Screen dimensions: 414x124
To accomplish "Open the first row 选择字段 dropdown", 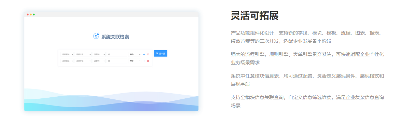I will tap(83, 54).
